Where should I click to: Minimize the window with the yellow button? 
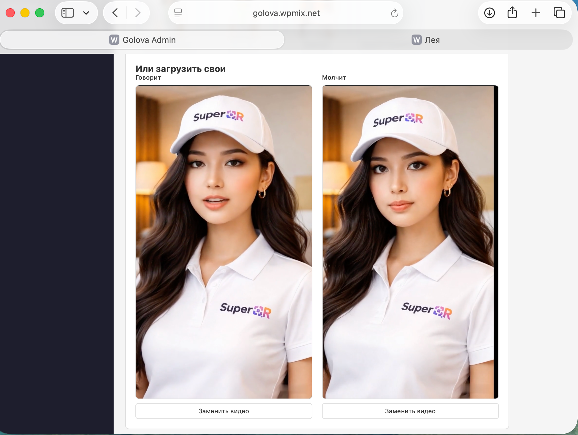[25, 13]
